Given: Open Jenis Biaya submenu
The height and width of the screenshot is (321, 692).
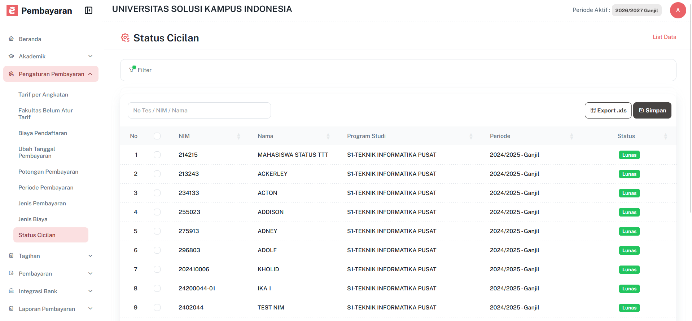Looking at the screenshot, I should (x=33, y=219).
